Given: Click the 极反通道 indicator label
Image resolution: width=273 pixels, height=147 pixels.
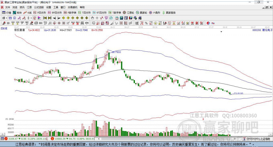Looking at the screenshot, I should (19, 30).
